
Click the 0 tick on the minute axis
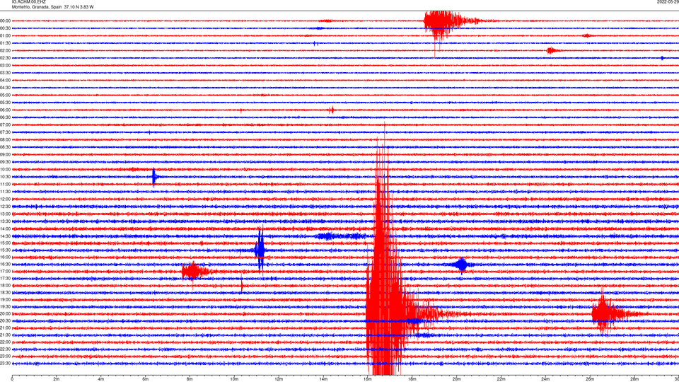[x=12, y=379]
